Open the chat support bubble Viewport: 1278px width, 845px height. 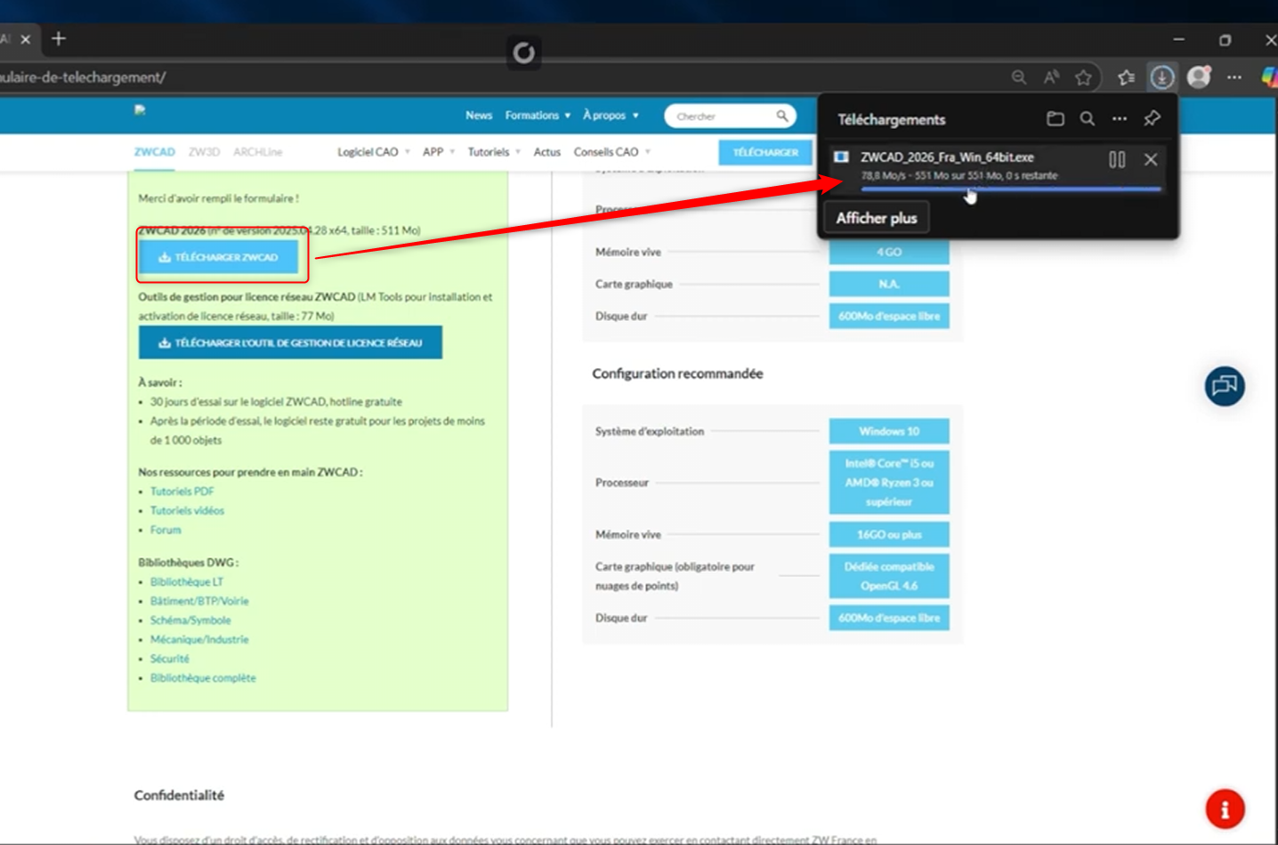point(1225,386)
